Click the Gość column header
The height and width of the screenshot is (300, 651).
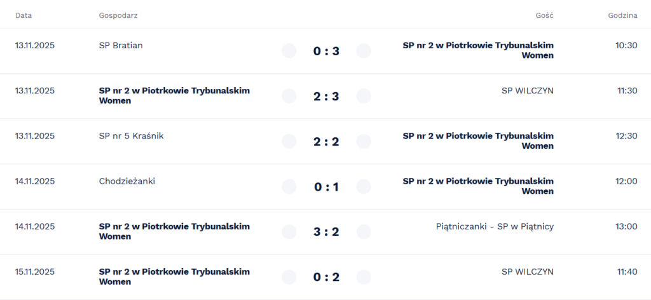pos(544,15)
